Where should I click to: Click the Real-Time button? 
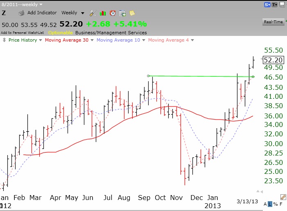[273, 22]
